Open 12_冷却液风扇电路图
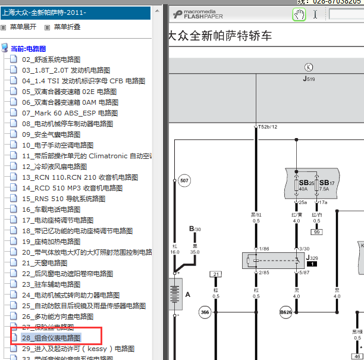Screen dimensions: 364x360 pos(54,167)
